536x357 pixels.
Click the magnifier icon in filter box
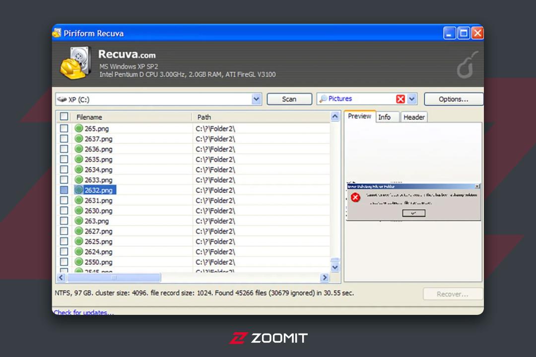click(323, 99)
